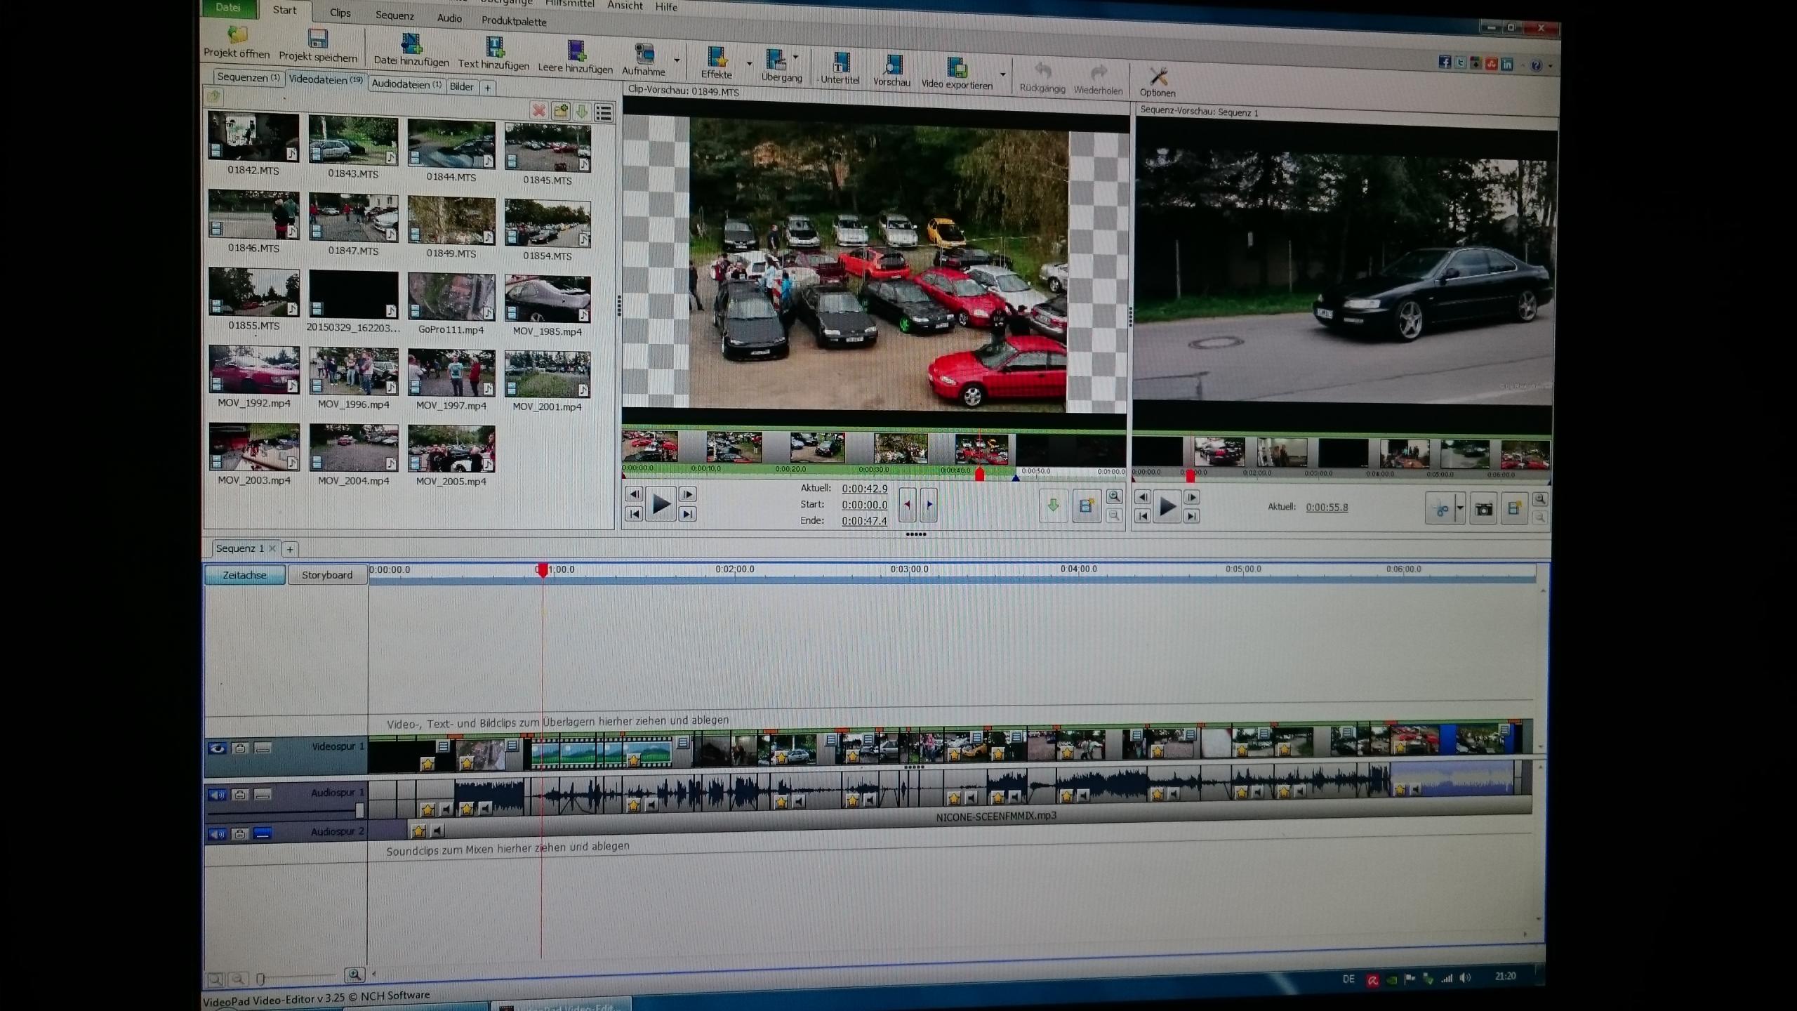
Task: Switch to the Storyboard view
Action: (x=327, y=575)
